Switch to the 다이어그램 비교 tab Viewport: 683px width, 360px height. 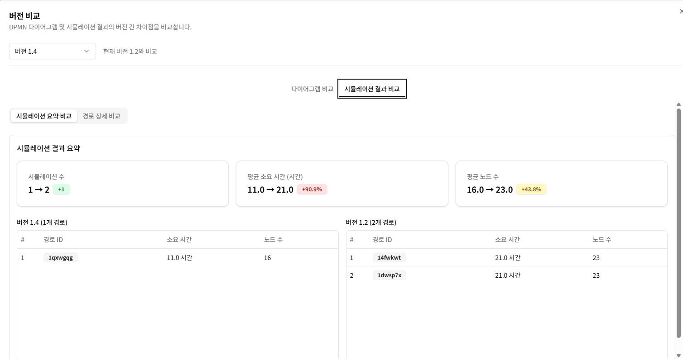click(x=312, y=89)
